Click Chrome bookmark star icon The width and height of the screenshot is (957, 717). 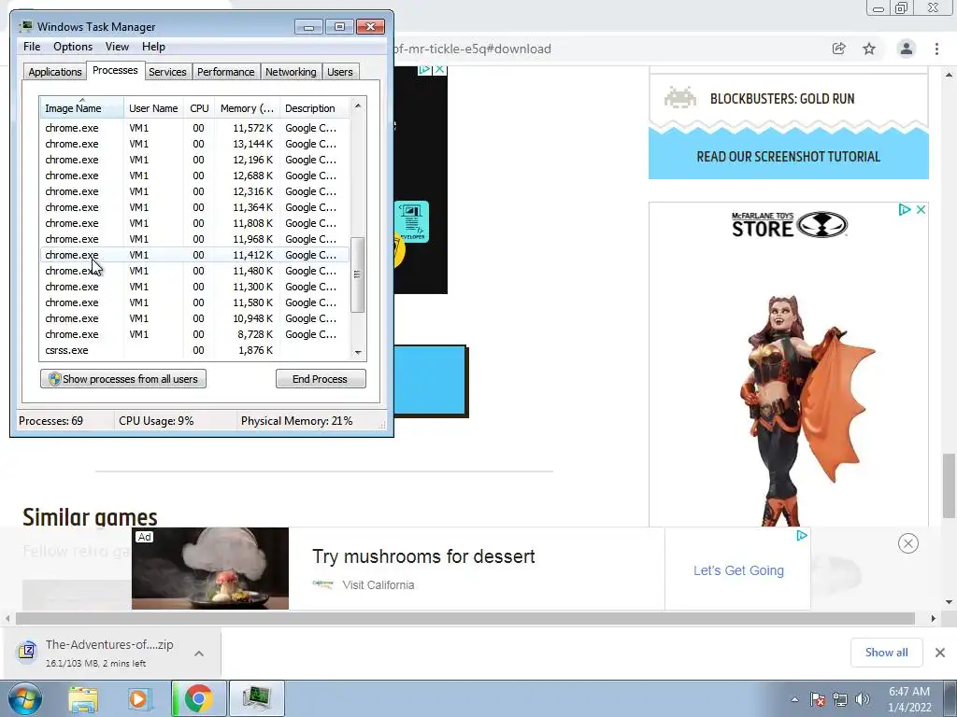(869, 49)
